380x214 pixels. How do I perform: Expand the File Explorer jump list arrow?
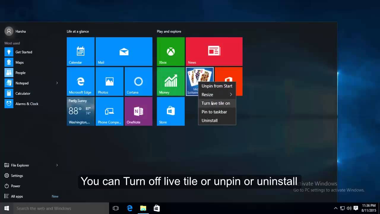tap(57, 165)
